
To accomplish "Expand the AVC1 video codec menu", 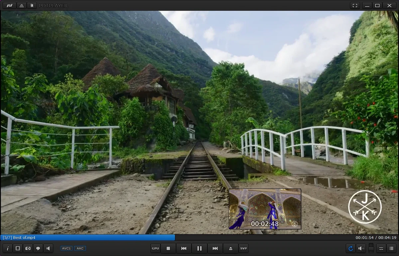I will pyautogui.click(x=66, y=248).
